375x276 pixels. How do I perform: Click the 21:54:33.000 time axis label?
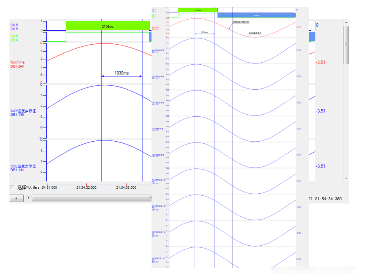tap(126, 188)
